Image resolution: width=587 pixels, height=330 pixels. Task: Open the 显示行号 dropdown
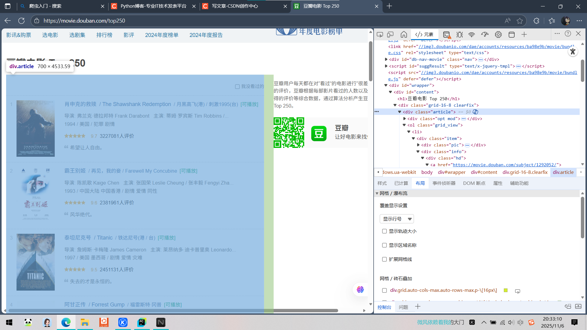click(x=397, y=219)
